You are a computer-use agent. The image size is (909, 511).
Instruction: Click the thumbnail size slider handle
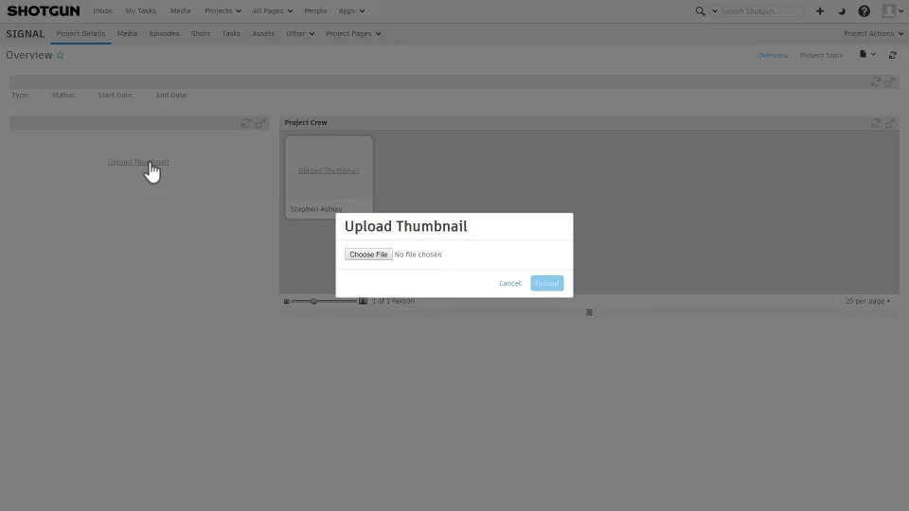pyautogui.click(x=313, y=301)
